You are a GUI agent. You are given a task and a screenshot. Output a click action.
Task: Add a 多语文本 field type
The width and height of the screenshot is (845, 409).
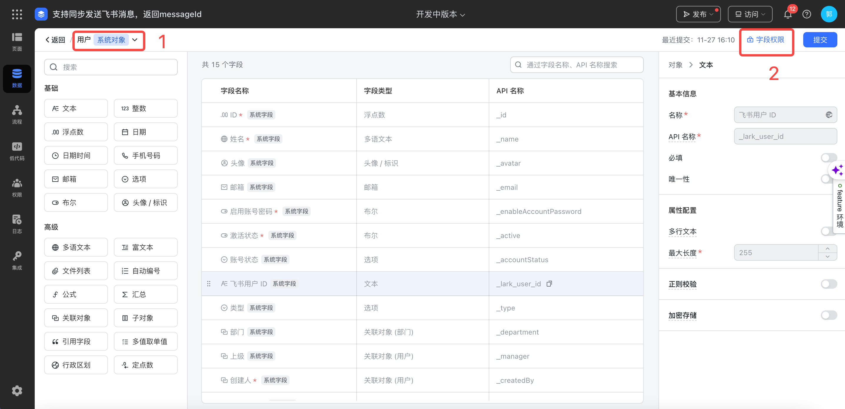pos(76,247)
